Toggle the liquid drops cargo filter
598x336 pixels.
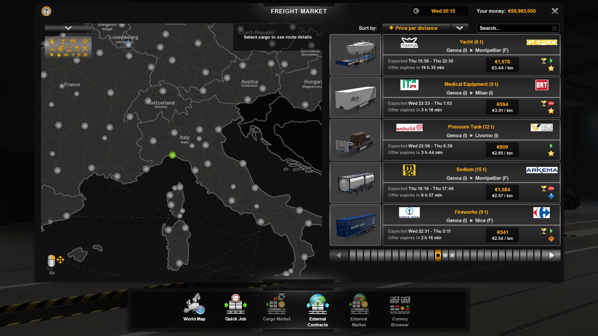(x=52, y=41)
